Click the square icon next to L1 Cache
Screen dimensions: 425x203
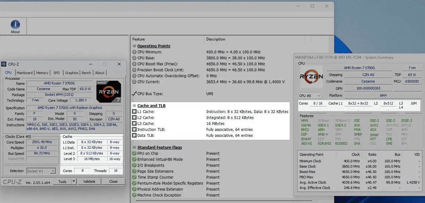point(134,112)
